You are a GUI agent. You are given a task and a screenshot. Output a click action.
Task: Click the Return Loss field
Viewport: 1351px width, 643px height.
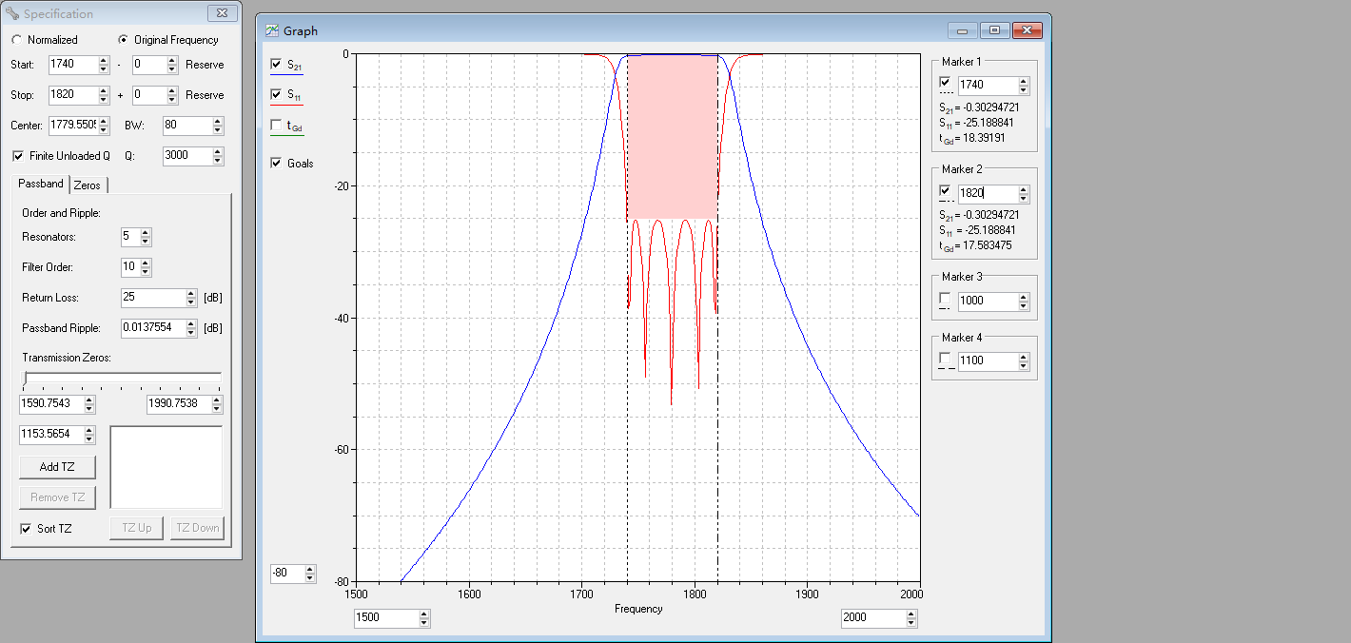153,298
